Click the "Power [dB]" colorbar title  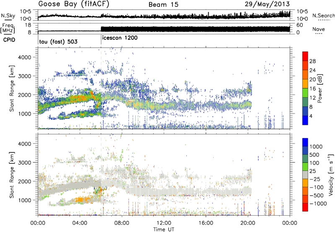tap(320, 88)
